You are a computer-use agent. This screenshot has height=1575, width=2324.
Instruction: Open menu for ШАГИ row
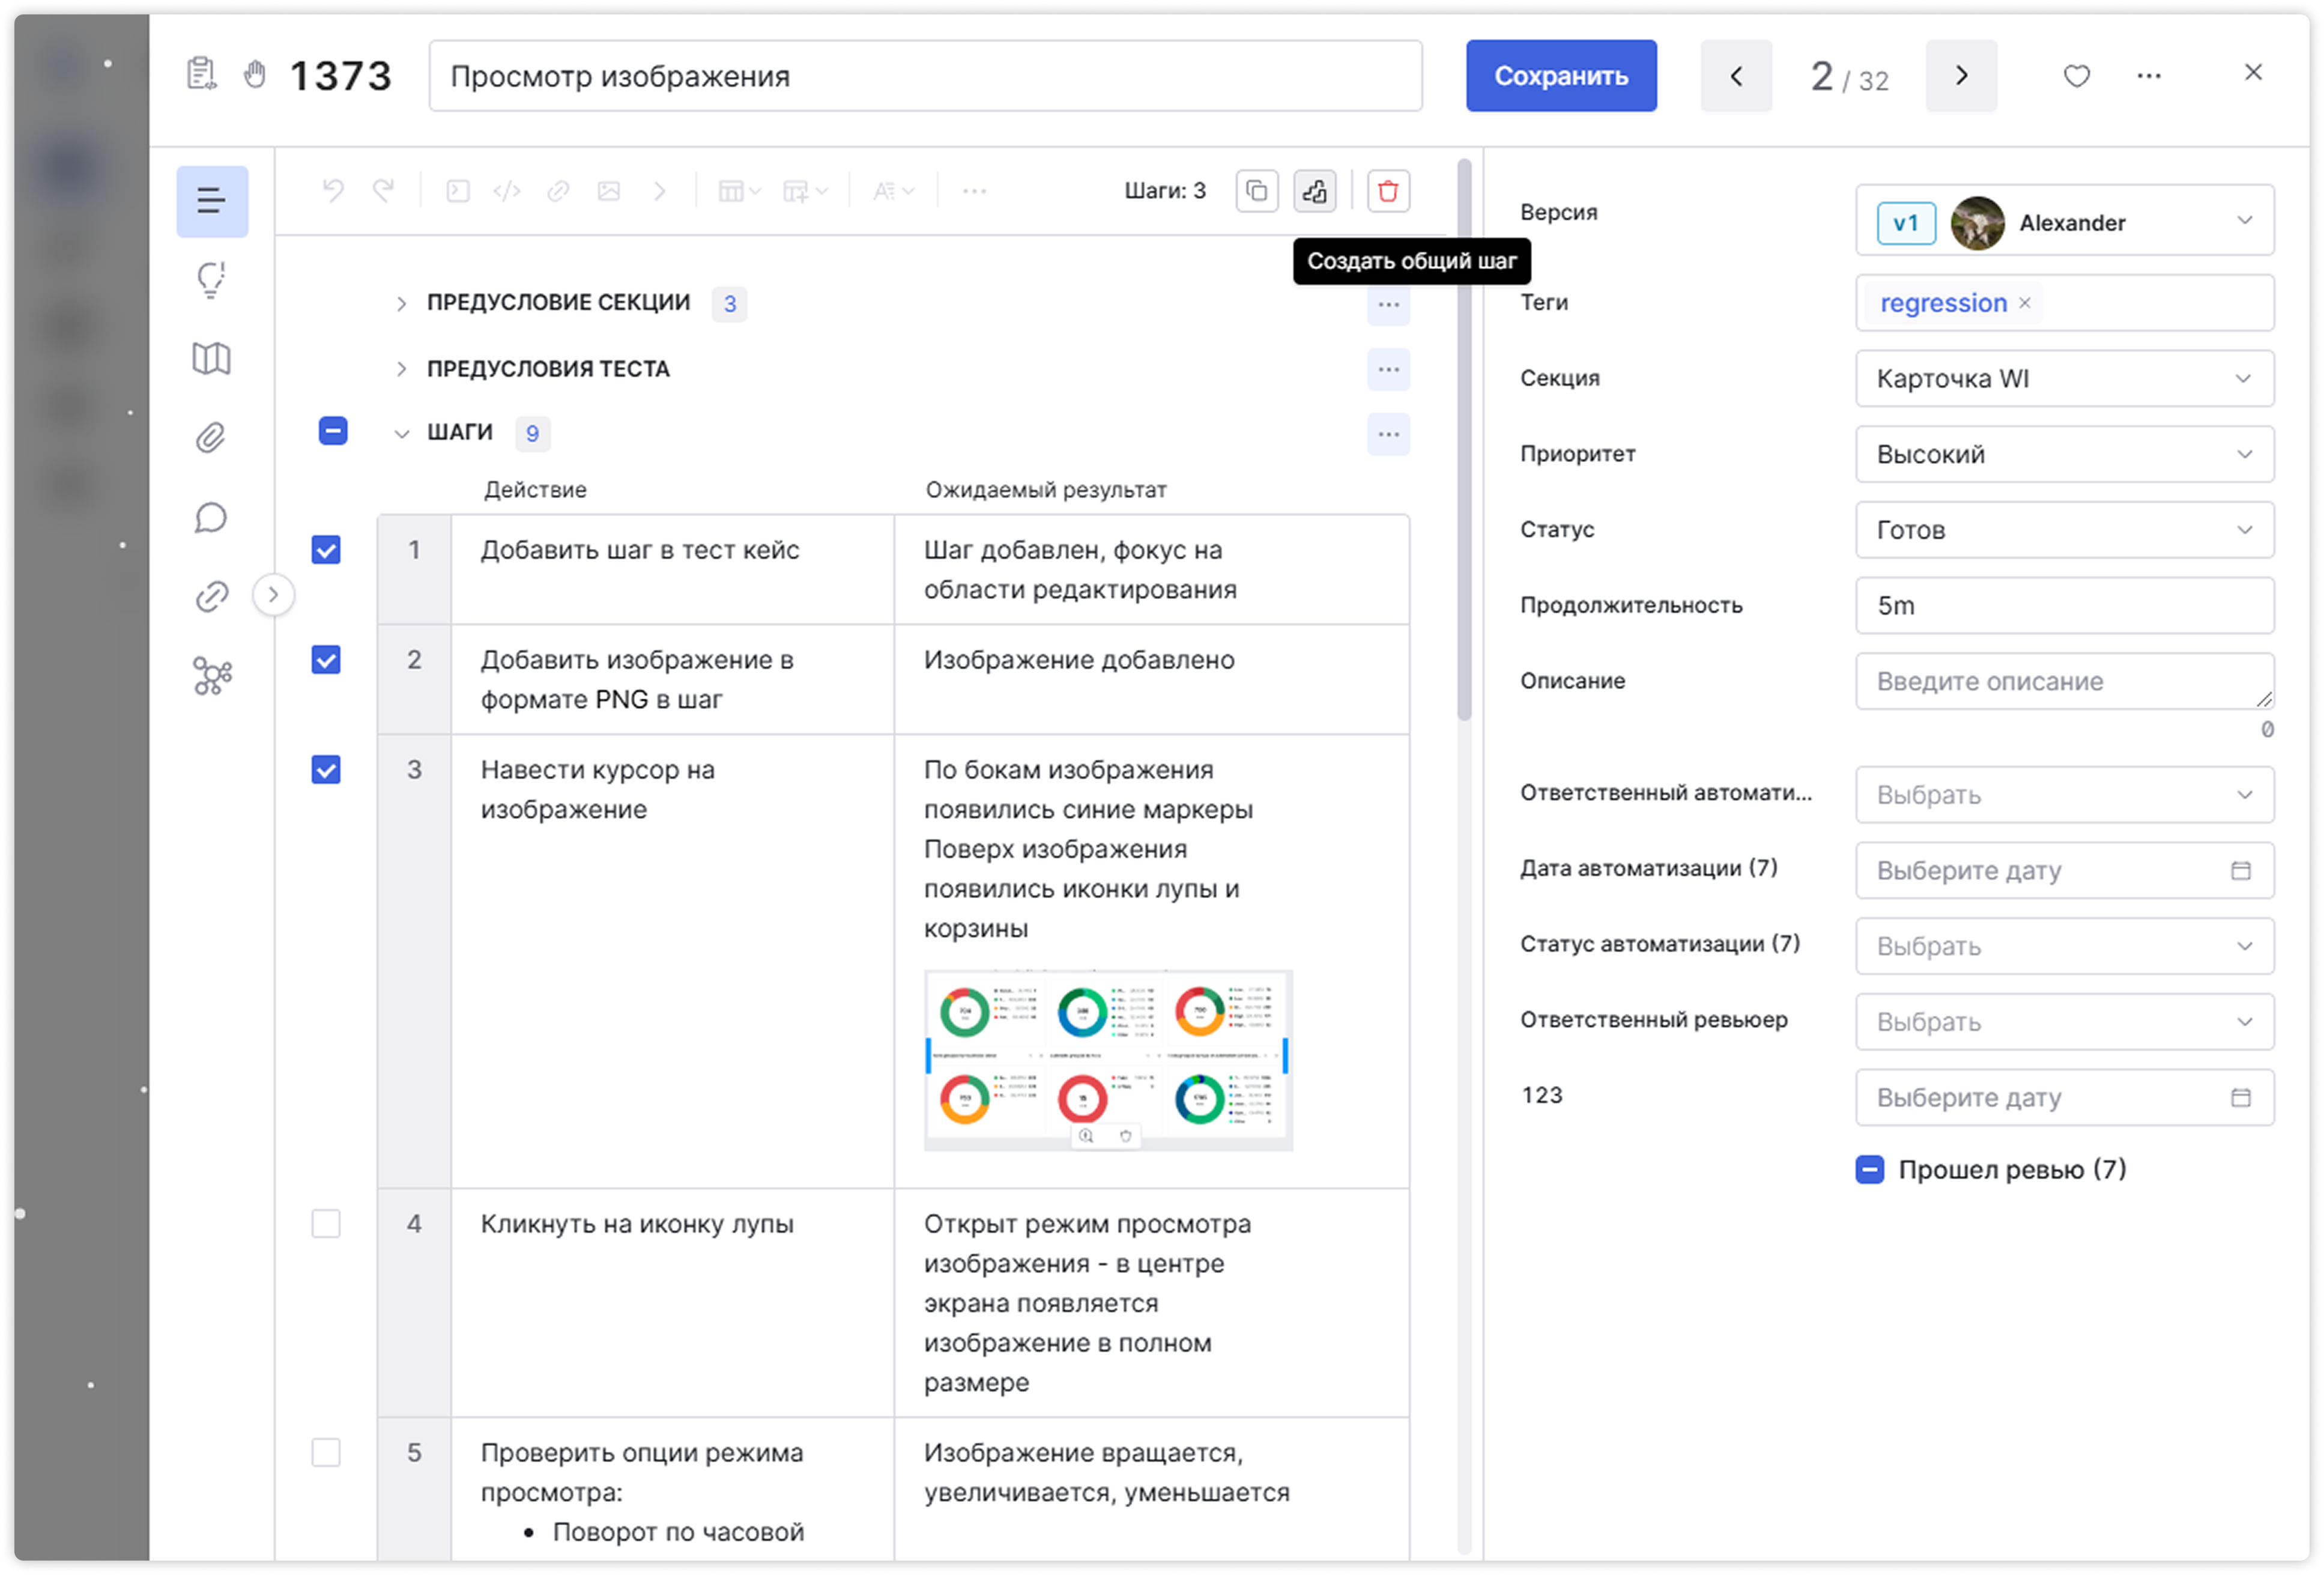(x=1388, y=434)
